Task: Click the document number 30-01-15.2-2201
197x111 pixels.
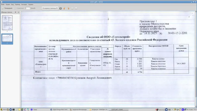Action: click(x=177, y=33)
